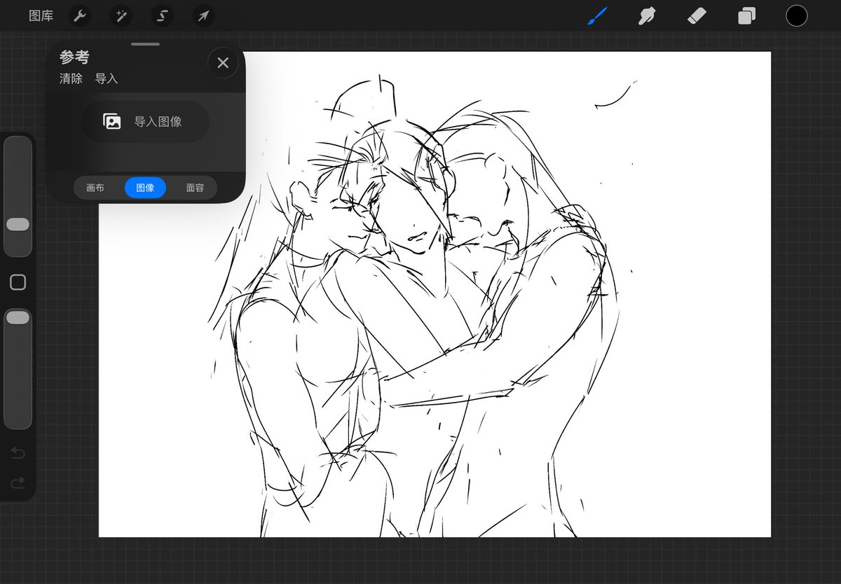Open the Layers panel

coord(746,15)
